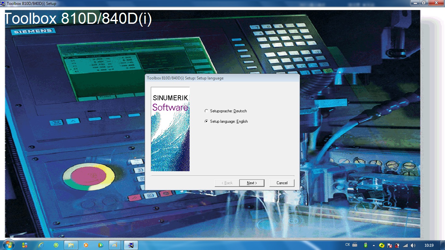Open the on-screen keyboard tray icon
This screenshot has height=250, width=445.
[355, 245]
